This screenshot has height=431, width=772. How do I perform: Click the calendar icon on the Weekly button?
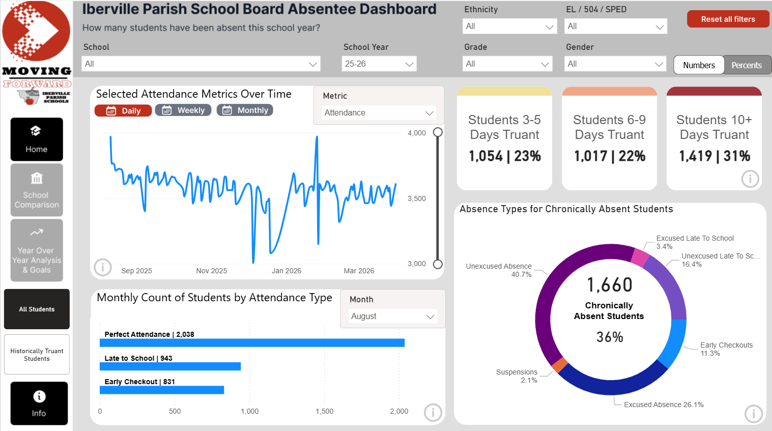(166, 110)
